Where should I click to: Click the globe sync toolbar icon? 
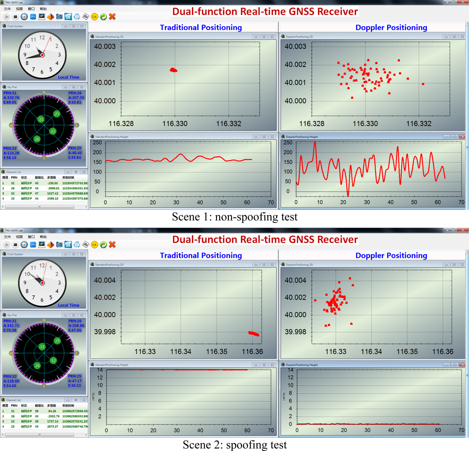[76, 16]
